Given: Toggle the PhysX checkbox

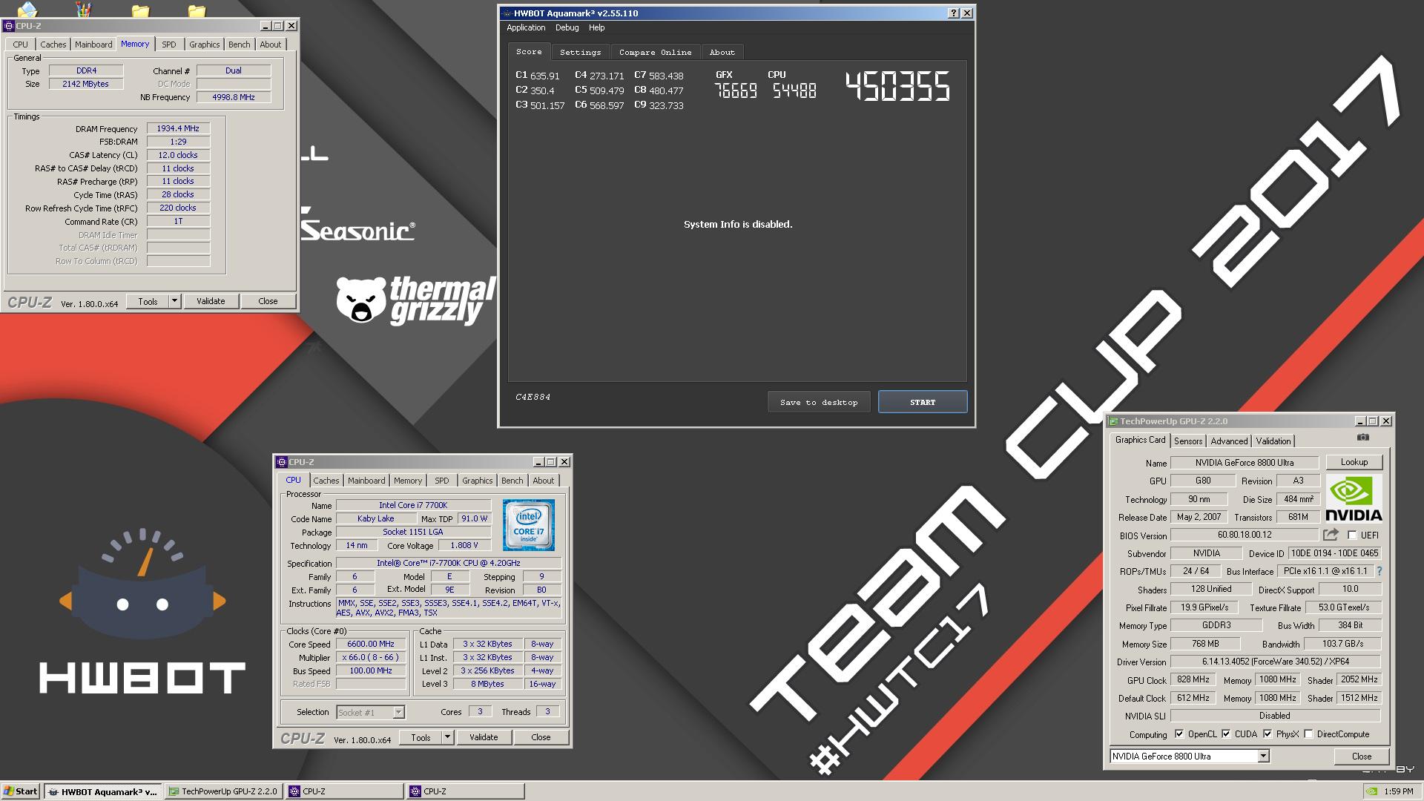Looking at the screenshot, I should (x=1268, y=734).
